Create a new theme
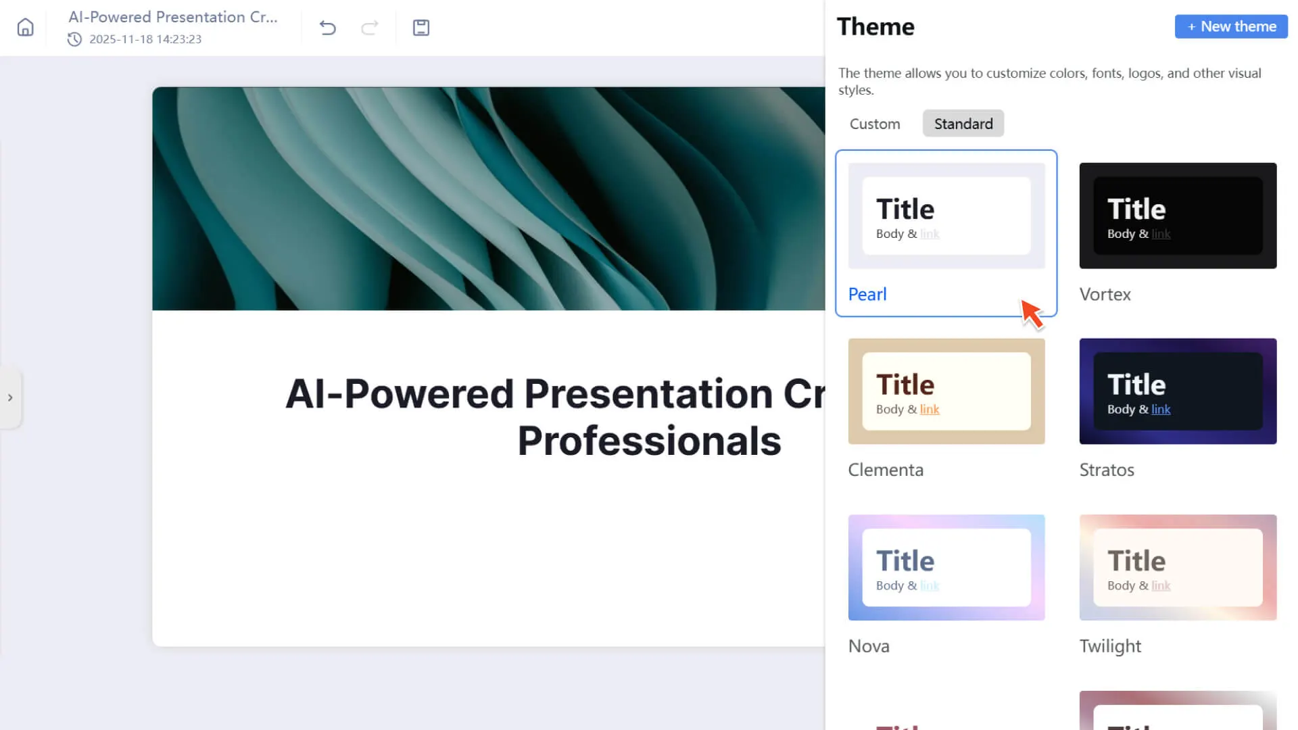1298x730 pixels. point(1231,26)
